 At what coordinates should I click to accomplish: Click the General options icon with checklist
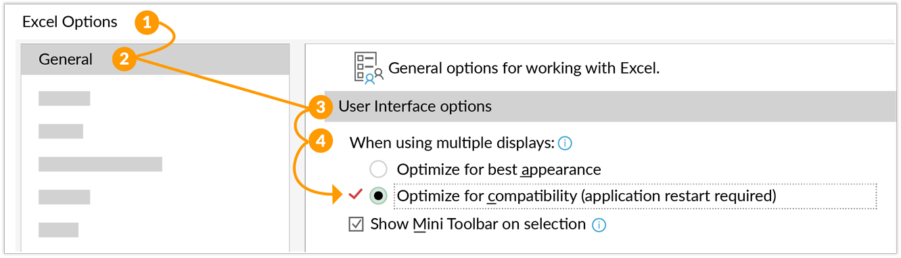pyautogui.click(x=369, y=68)
